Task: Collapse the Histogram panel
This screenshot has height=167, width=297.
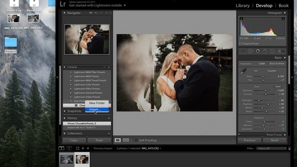Action: pyautogui.click(x=284, y=13)
